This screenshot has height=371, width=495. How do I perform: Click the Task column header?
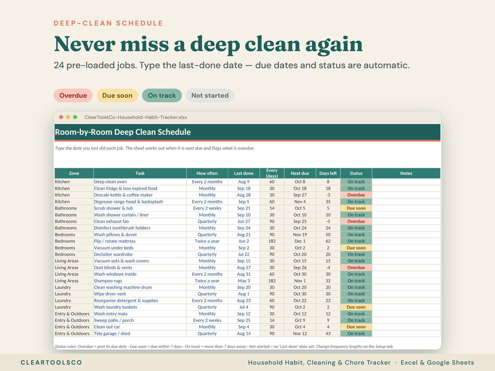pos(140,173)
